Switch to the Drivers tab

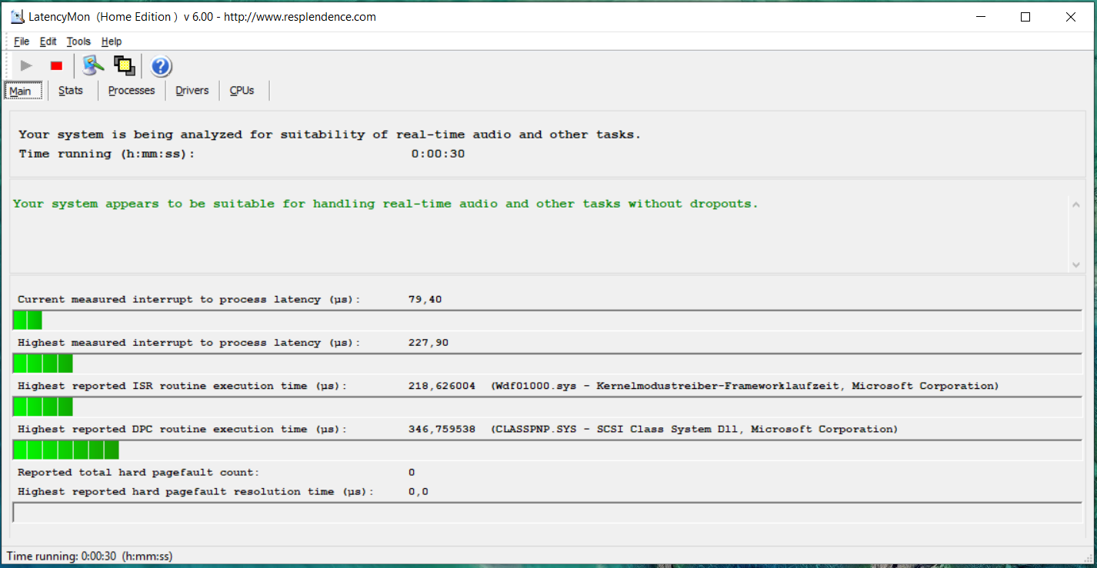pos(192,91)
